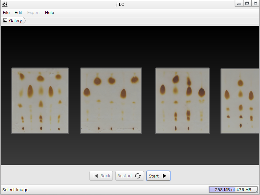This screenshot has height=195, width=260.
Task: Open the Edit menu
Action: (18, 13)
